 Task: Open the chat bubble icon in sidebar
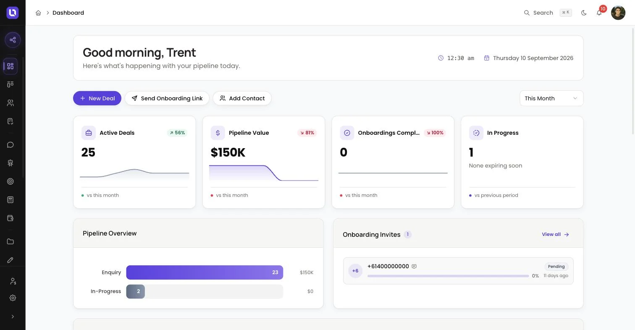point(10,145)
